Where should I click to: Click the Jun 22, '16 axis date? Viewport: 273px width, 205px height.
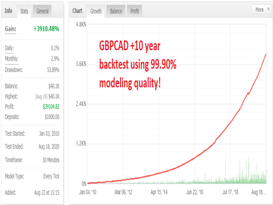click(x=195, y=192)
